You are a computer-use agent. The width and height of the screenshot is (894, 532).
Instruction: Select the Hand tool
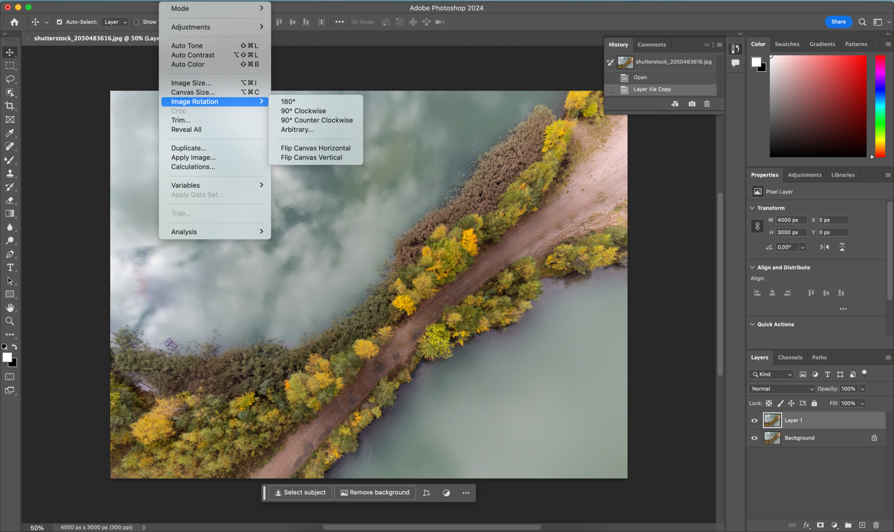tap(10, 307)
